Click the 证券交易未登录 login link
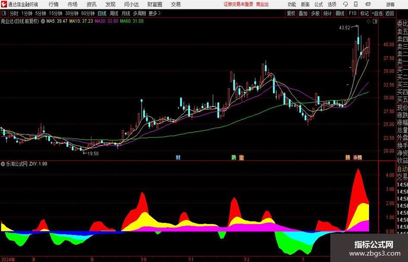Viewport: 408px width, 262px height. pos(238,4)
